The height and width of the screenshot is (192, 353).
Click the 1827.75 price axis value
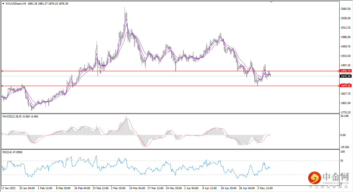click(346, 94)
